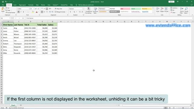Open Find & Select magnifier

click(x=186, y=10)
